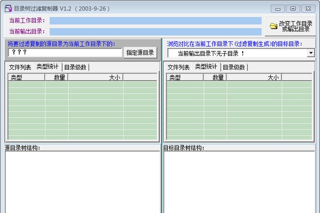Switch to left 文件列表 tab
The image size is (320, 213).
[20, 67]
